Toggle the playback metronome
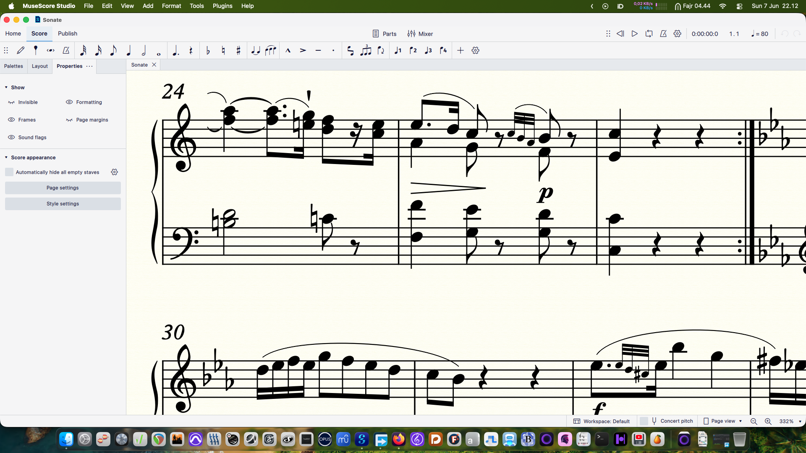 (663, 34)
